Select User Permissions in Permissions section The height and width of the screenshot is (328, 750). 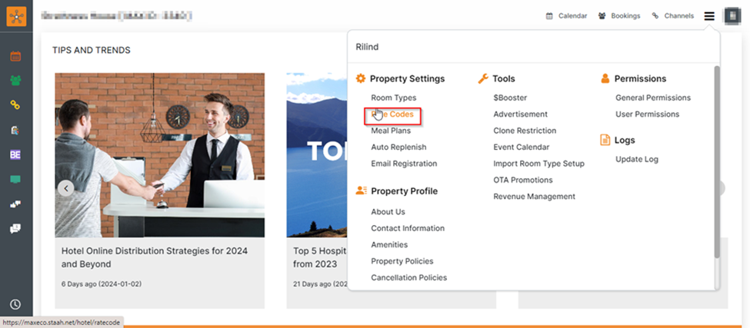(x=647, y=114)
